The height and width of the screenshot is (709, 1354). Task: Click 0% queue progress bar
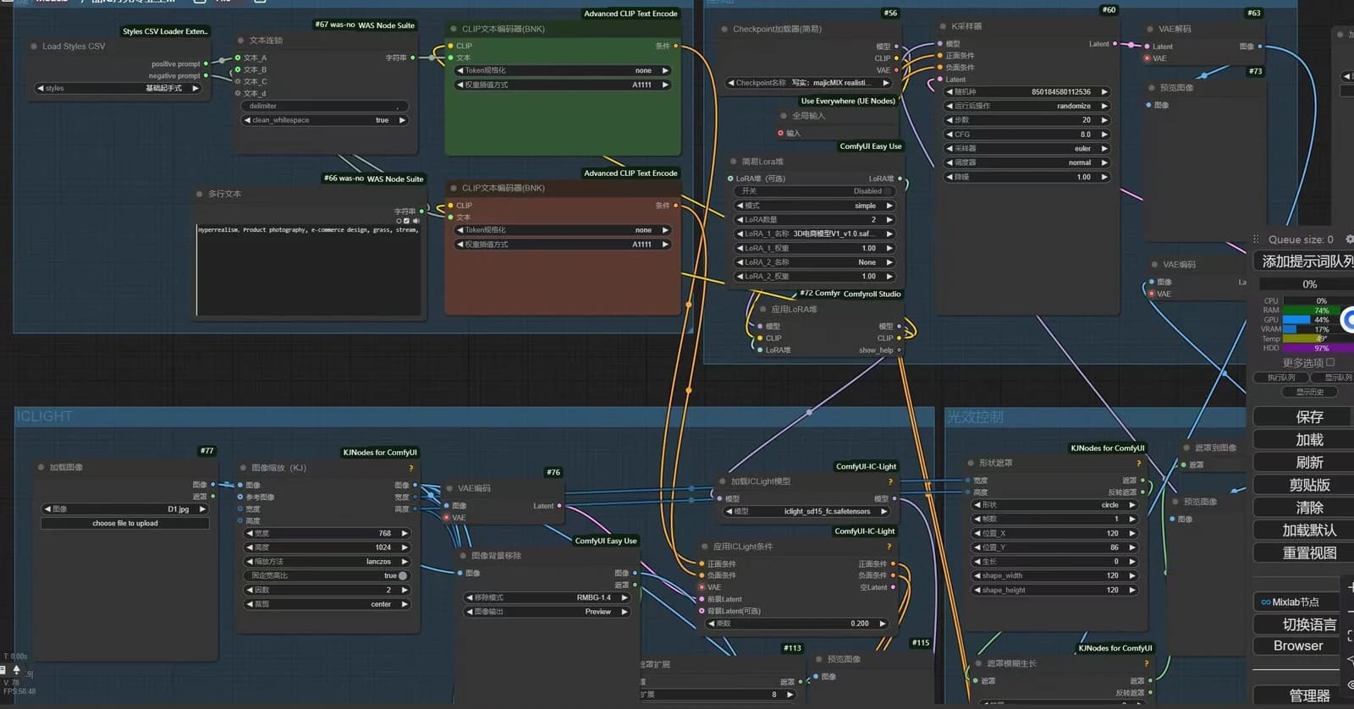coord(1307,284)
